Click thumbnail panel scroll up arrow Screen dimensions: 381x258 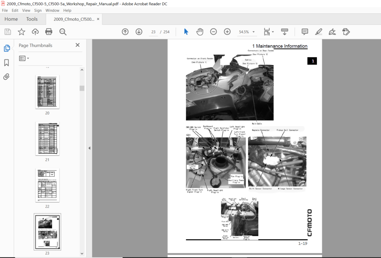pyautogui.click(x=82, y=70)
